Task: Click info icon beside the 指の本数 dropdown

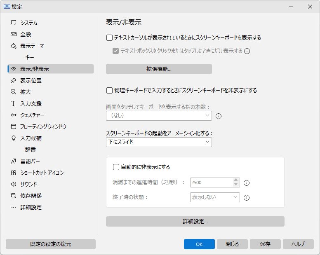Action: point(219,116)
